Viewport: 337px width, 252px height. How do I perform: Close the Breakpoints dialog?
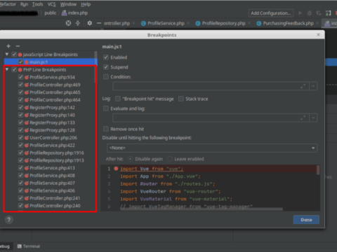(318, 34)
